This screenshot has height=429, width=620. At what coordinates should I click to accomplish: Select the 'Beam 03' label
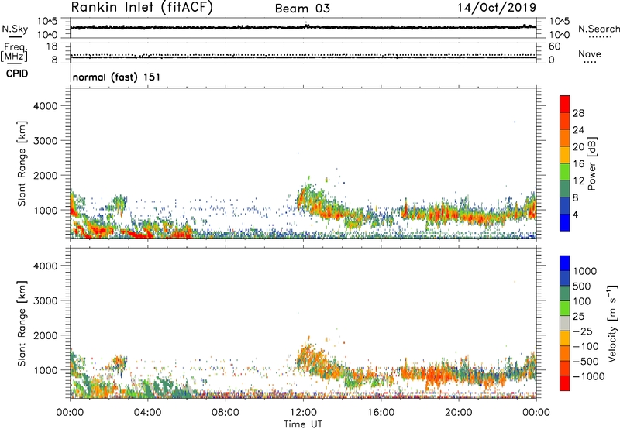[302, 9]
